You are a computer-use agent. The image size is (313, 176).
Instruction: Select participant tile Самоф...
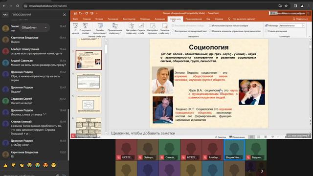coord(169,150)
